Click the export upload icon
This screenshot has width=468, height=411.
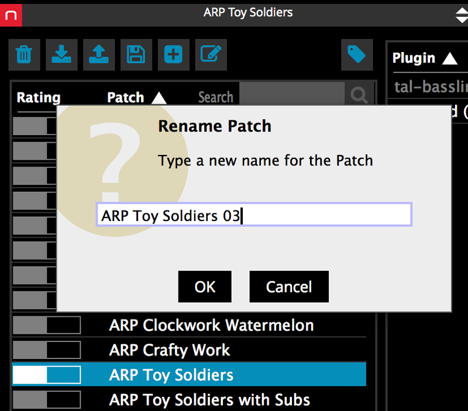pos(99,54)
